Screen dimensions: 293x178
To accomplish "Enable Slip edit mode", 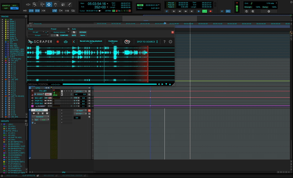I will coord(6,8).
